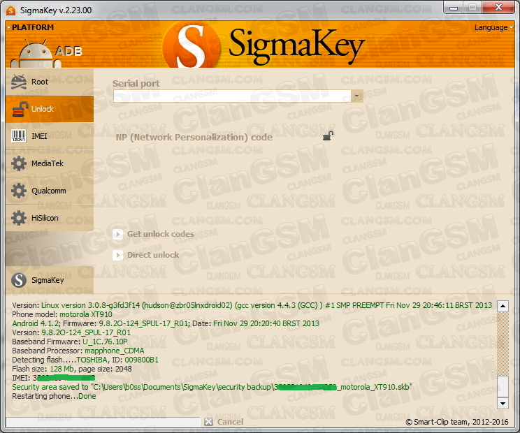The image size is (520, 433).
Task: Click the 'Version: 9.8.2O-124_SPUL-17_R01' log line
Action: (x=71, y=332)
